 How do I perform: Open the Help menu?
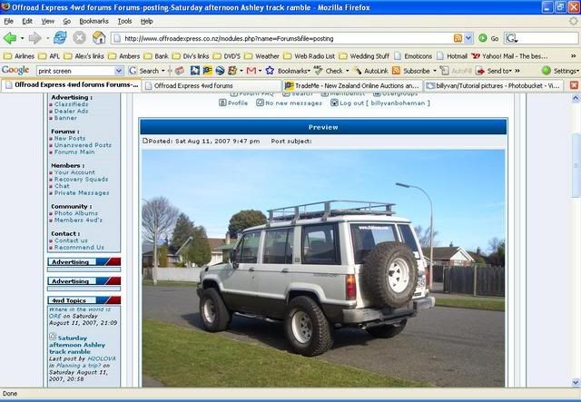147,21
